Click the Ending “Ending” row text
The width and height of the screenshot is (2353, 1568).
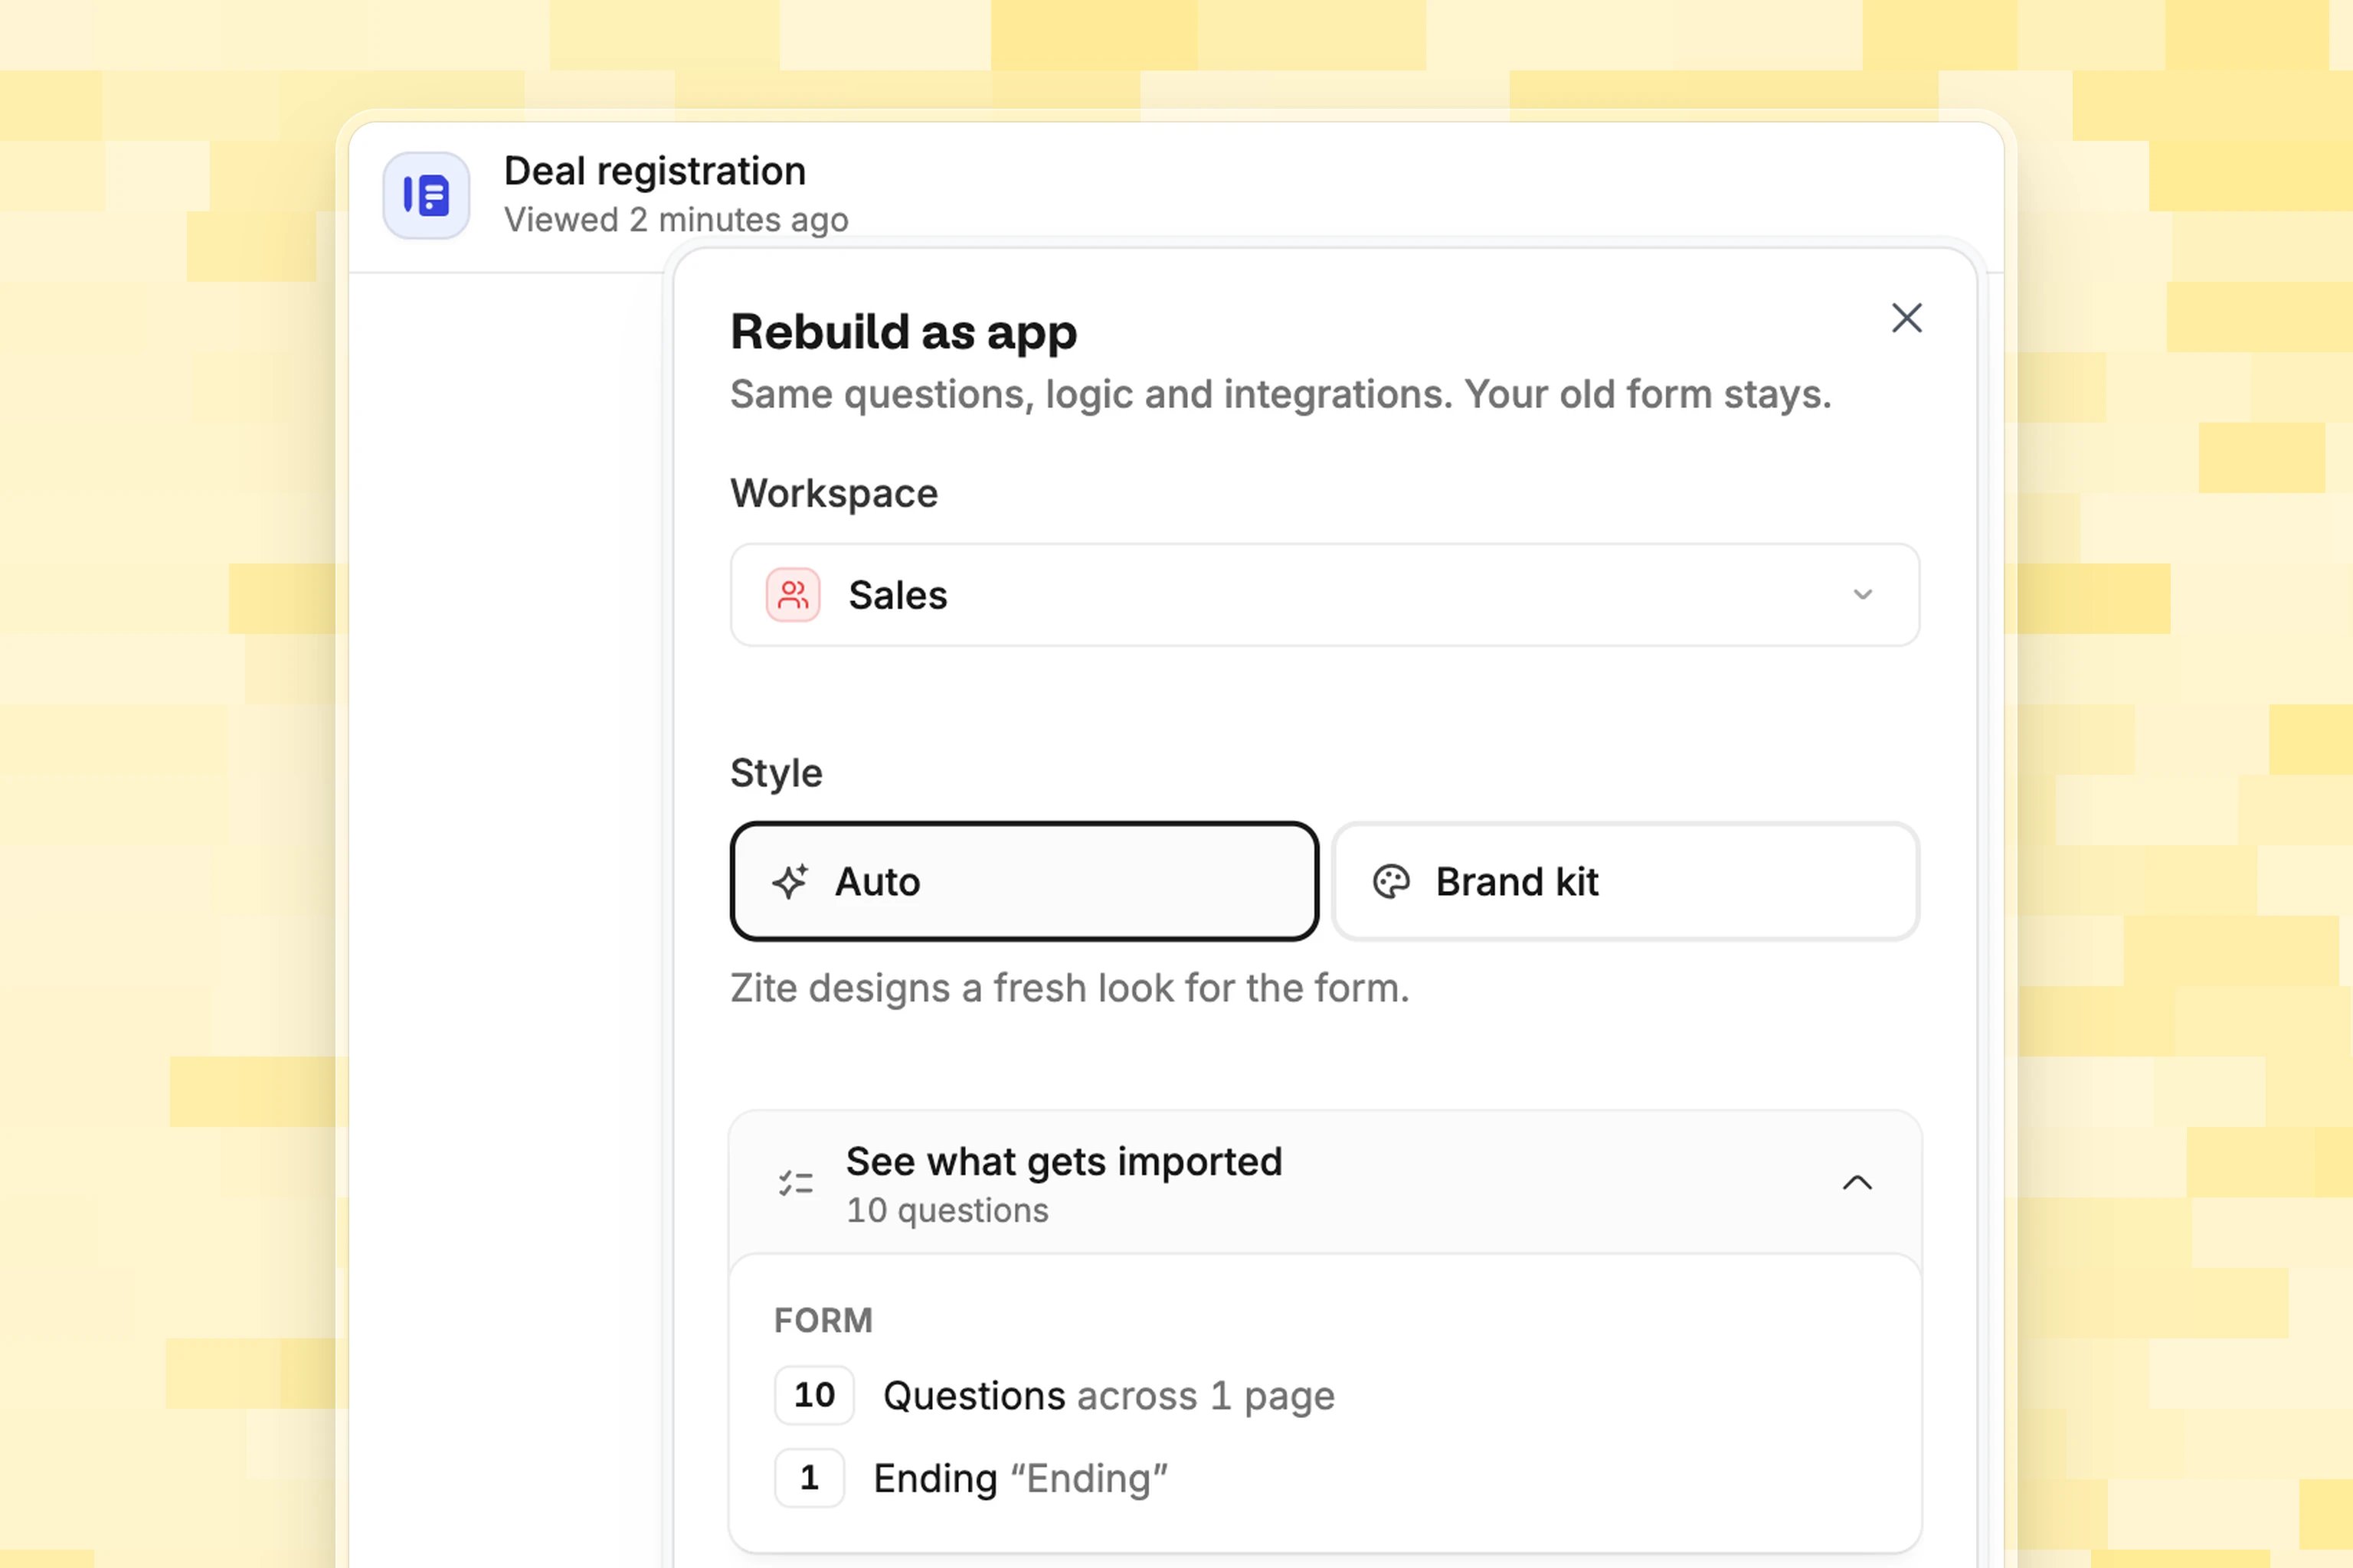(1020, 1479)
